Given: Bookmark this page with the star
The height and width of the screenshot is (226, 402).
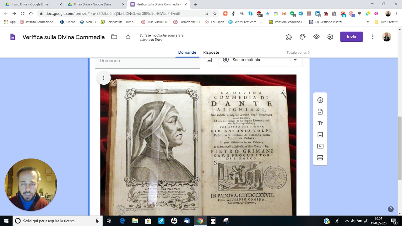Looking at the screenshot, I should pyautogui.click(x=215, y=13).
